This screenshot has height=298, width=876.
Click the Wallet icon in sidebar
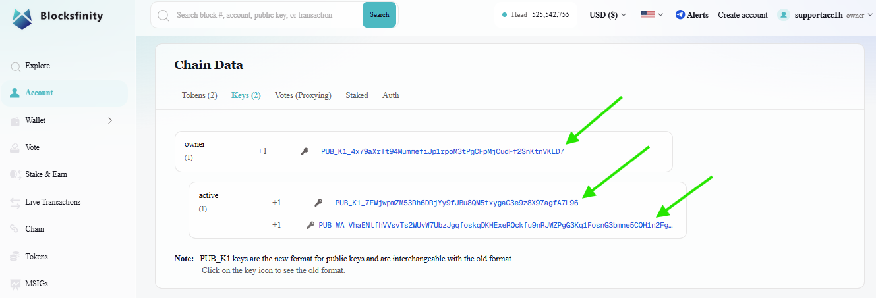pyautogui.click(x=15, y=121)
